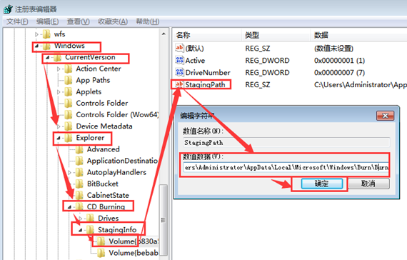Expand the wfs tree node
407x260 pixels.
coord(36,34)
